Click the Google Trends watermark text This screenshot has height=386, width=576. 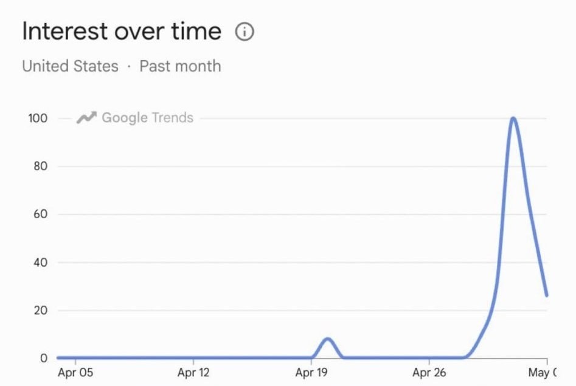click(x=147, y=118)
